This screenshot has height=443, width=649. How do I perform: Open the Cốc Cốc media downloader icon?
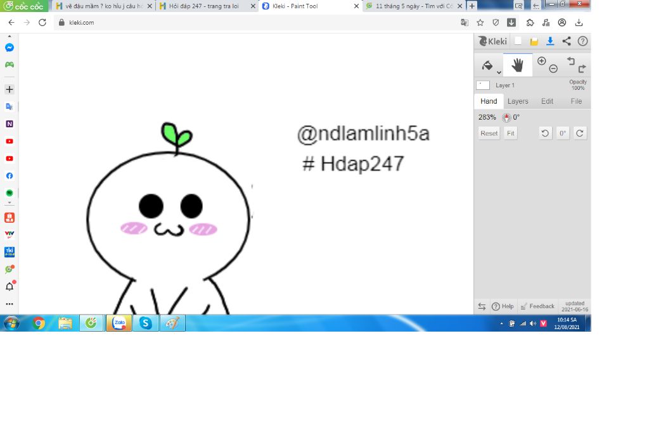(511, 22)
